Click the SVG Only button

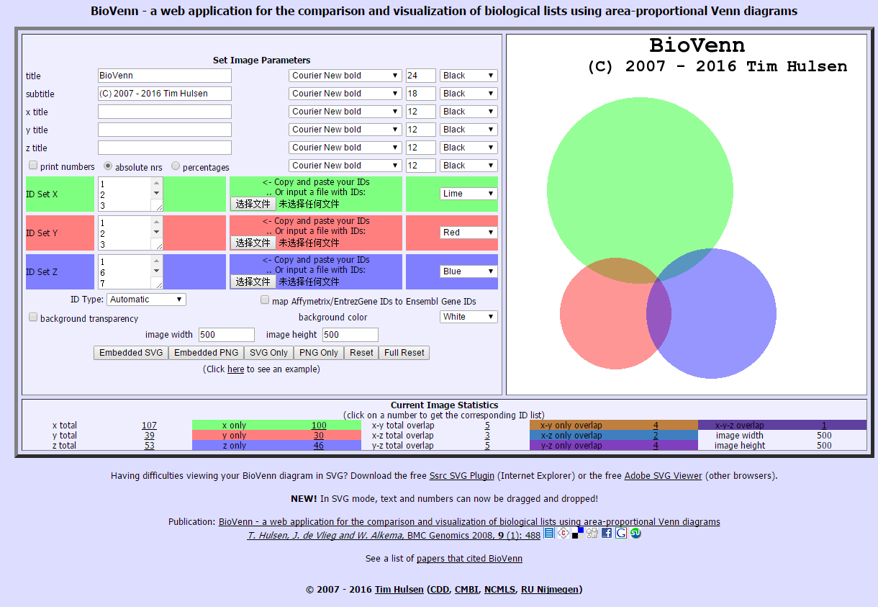click(x=268, y=353)
